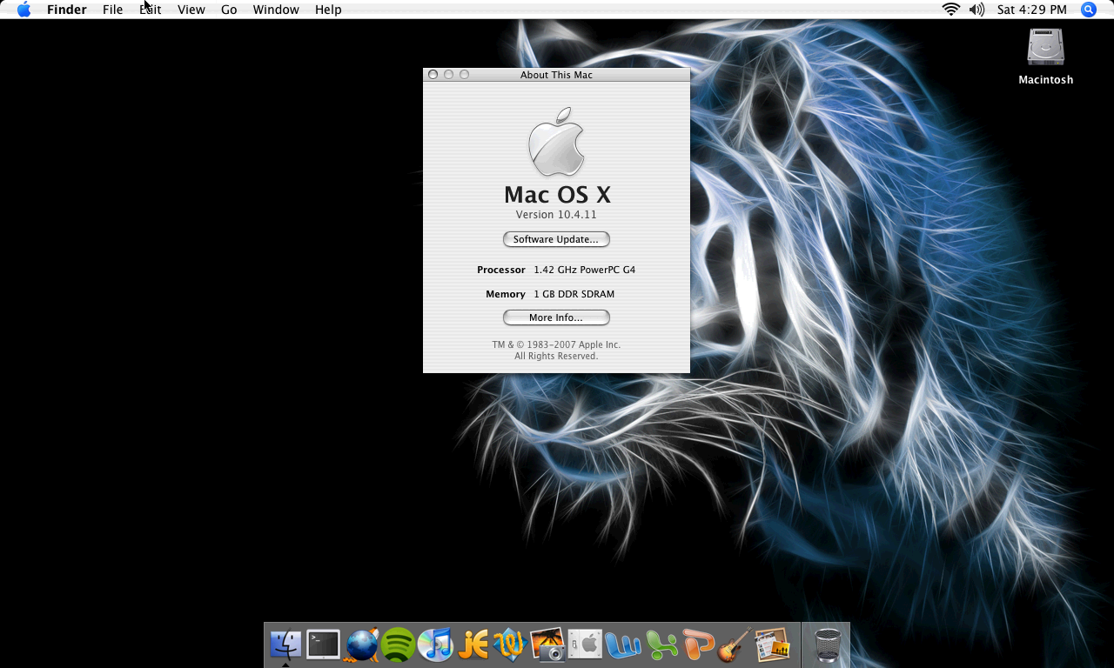
Task: Open the Trash in the dock
Action: [827, 645]
